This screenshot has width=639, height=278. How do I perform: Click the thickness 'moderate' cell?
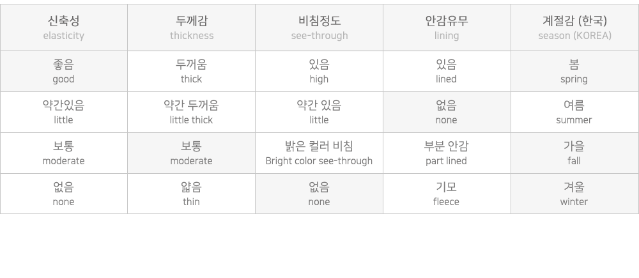pyautogui.click(x=192, y=153)
